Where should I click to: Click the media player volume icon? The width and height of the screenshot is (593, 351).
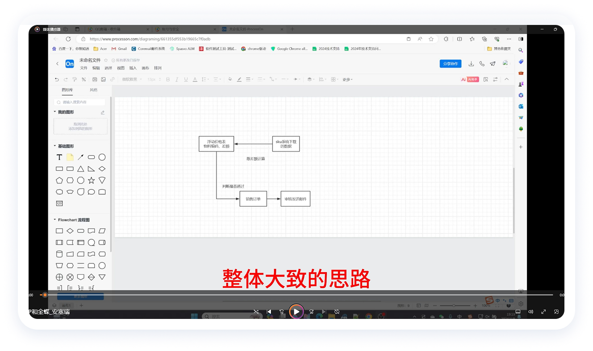(x=530, y=312)
